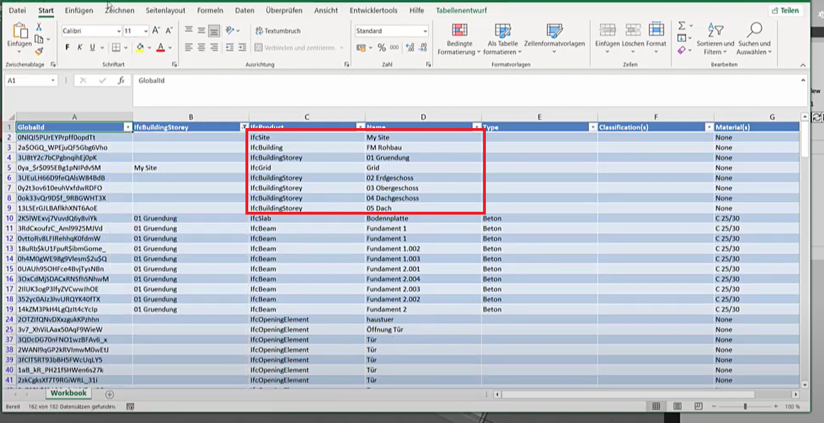Click Sortieren und Filtern button
The width and height of the screenshot is (824, 423).
pos(716,39)
